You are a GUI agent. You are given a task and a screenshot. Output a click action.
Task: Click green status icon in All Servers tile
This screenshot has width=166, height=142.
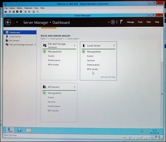(44, 93)
